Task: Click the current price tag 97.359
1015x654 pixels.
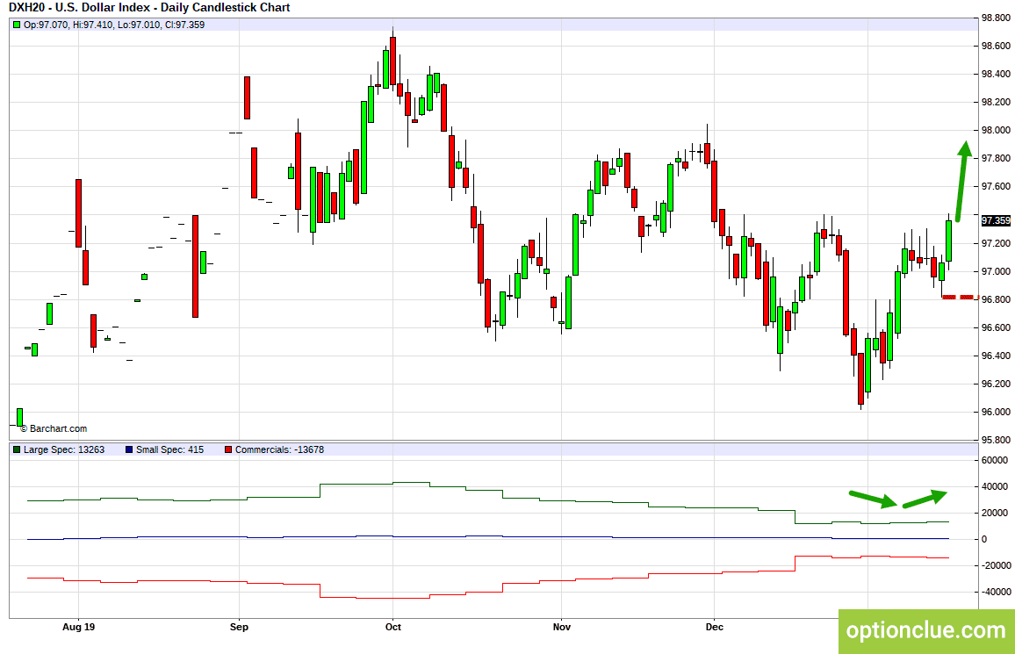Action: [996, 220]
